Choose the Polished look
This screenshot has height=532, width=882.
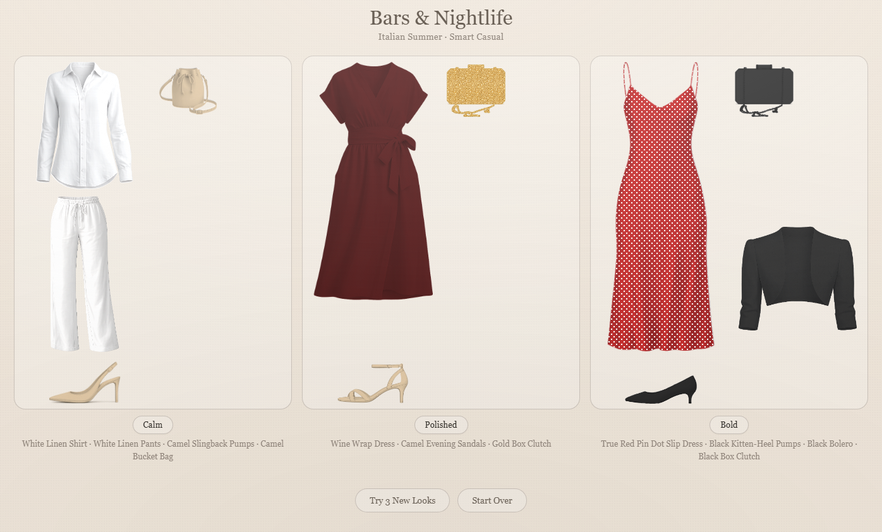point(441,425)
